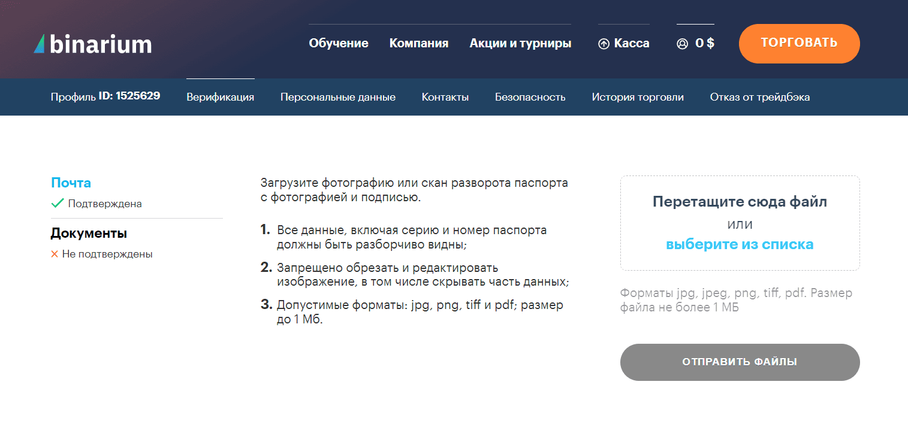
Task: Click the Форматы jpg, jpeg, png hint text
Action: pos(736,300)
